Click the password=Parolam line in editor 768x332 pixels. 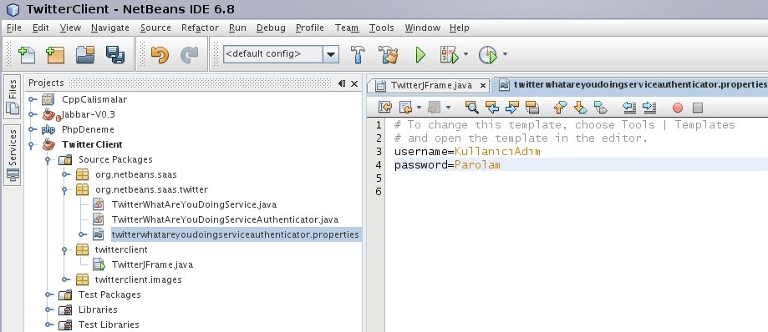tap(447, 165)
